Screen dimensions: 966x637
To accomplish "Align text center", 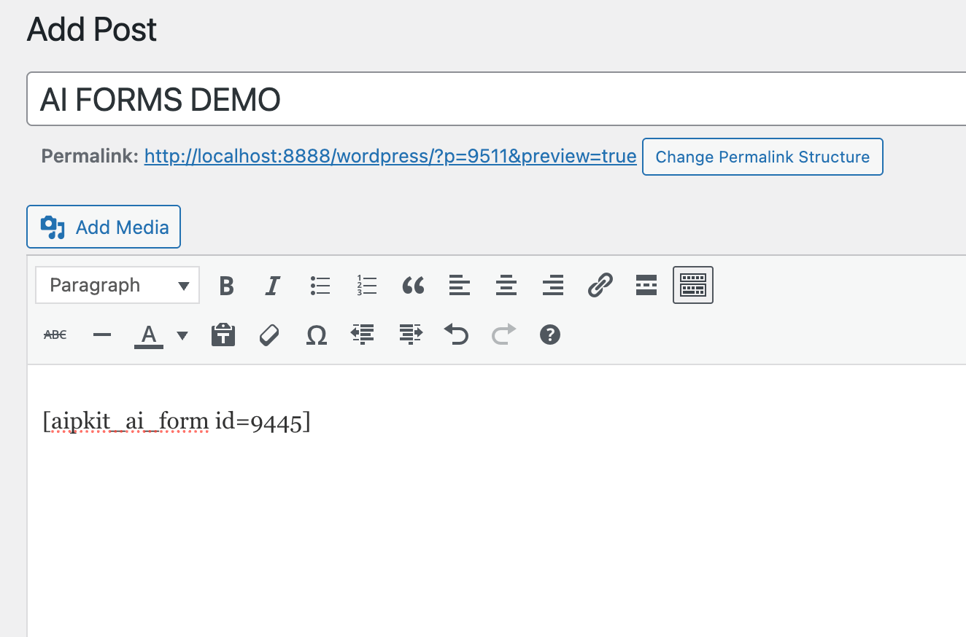I will click(506, 286).
